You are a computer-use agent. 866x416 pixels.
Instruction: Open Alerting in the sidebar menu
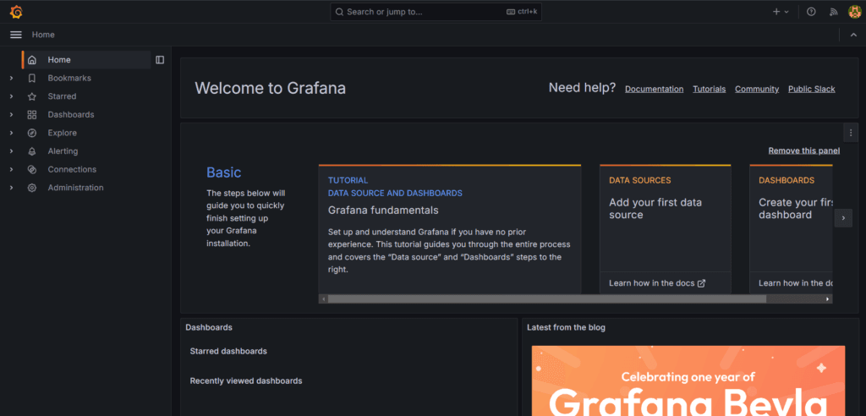pyautogui.click(x=63, y=151)
